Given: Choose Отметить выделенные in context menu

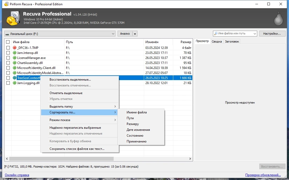Looking at the screenshot, I should [79, 93].
